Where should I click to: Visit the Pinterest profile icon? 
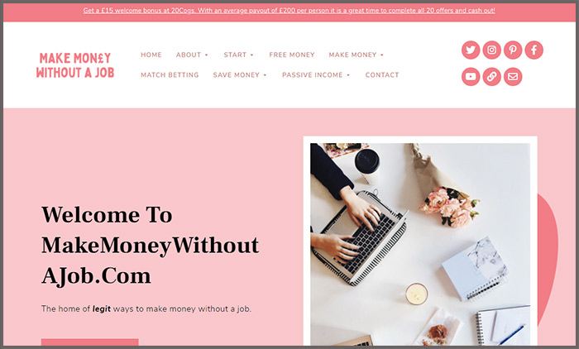[513, 50]
